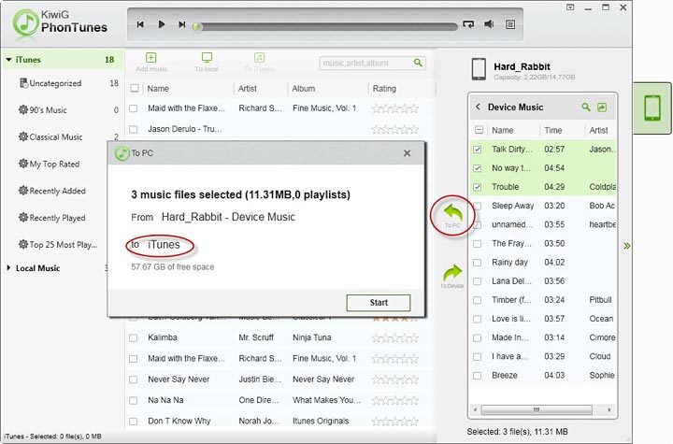
Task: Sort by the Rating column header
Action: coord(384,89)
